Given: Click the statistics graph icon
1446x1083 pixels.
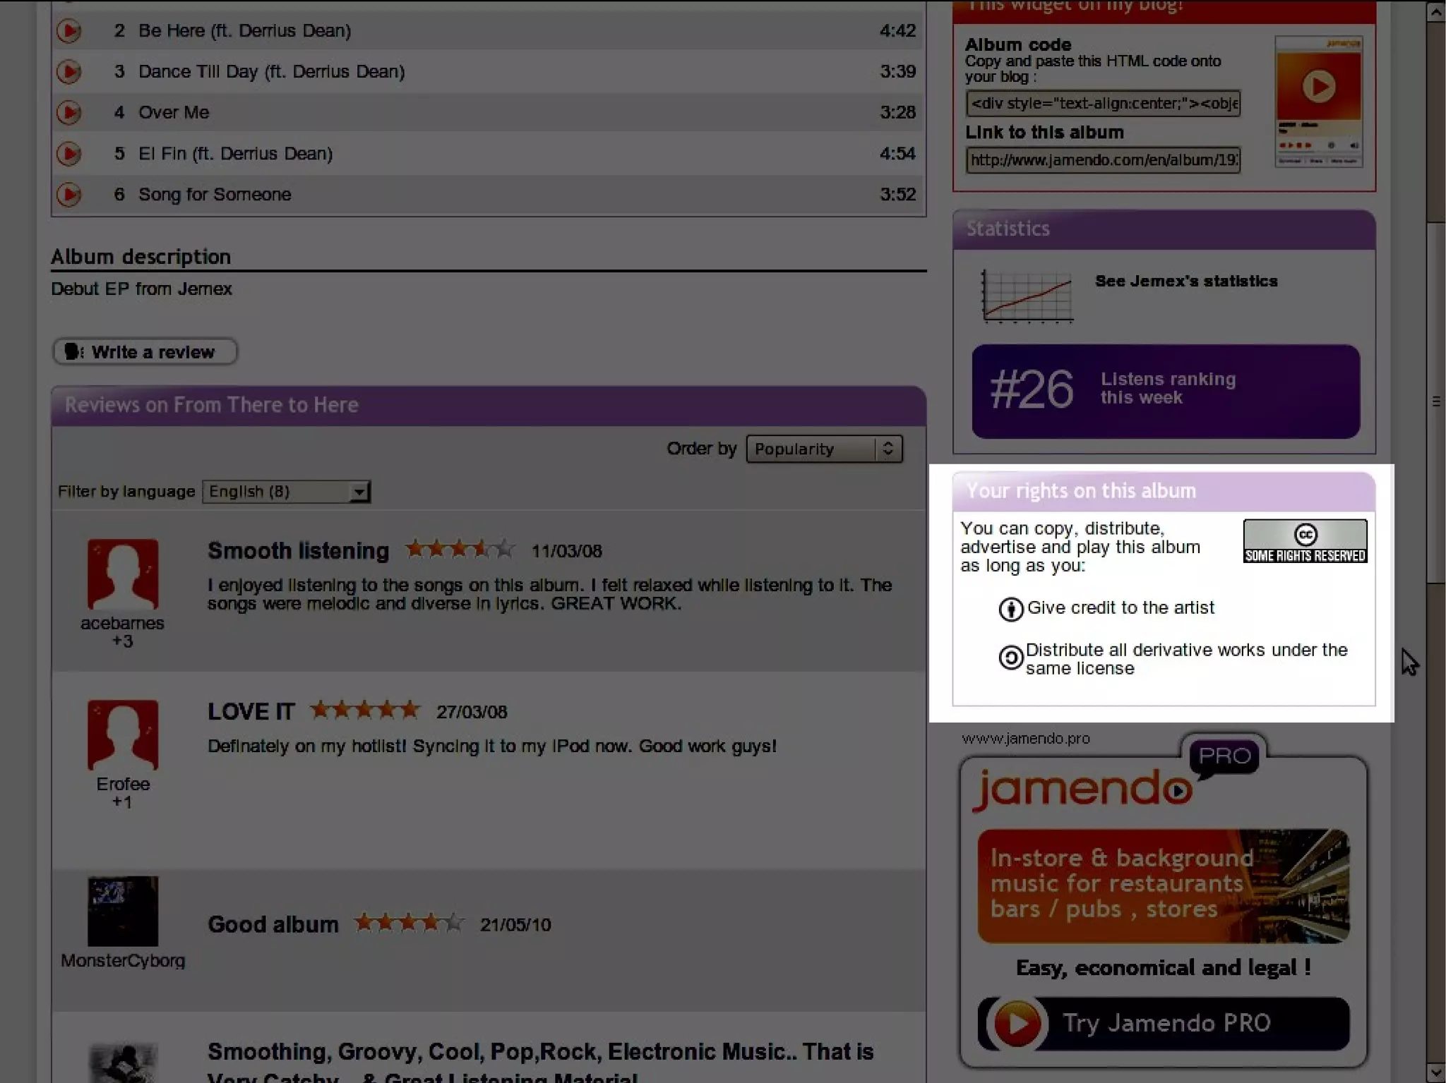Looking at the screenshot, I should coord(1027,296).
